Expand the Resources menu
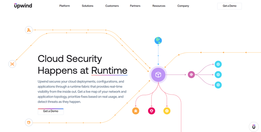The image size is (261, 132). 159,6
